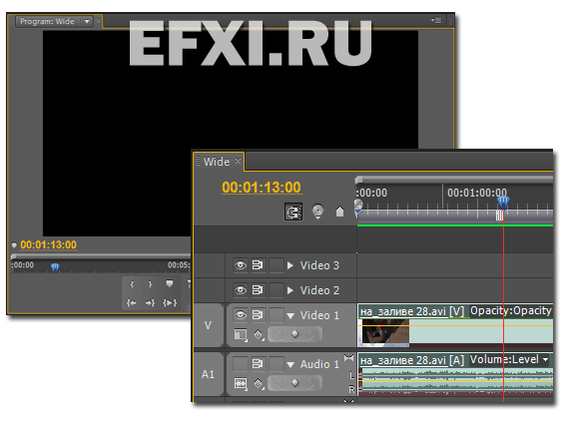Hide Video 1 track with eye toggle

241,315
